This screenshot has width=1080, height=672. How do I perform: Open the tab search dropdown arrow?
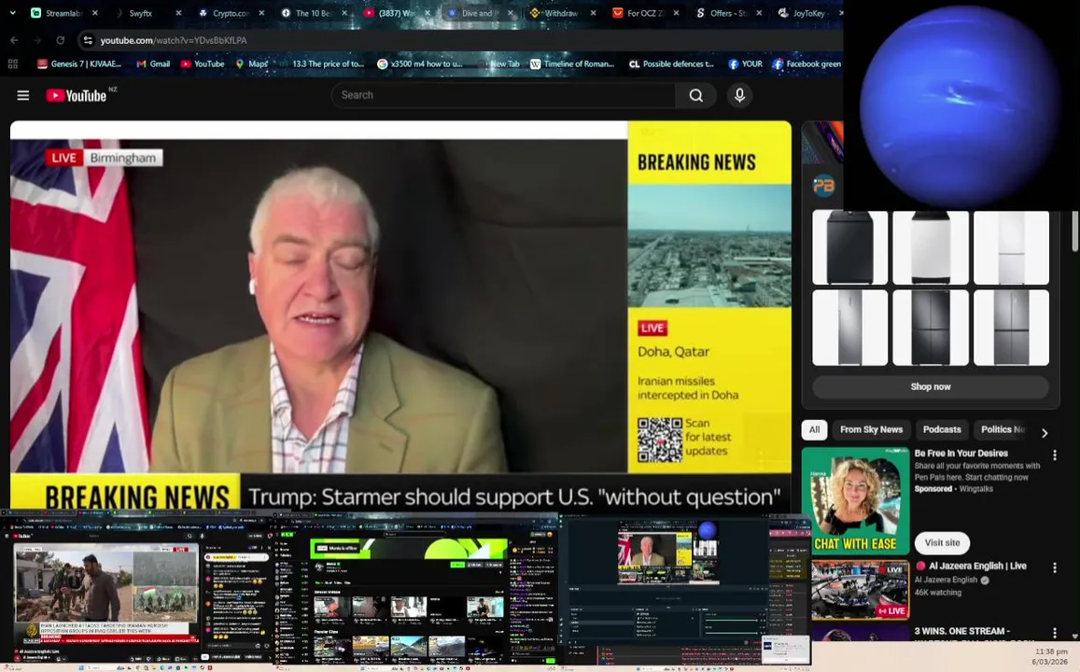(x=12, y=12)
